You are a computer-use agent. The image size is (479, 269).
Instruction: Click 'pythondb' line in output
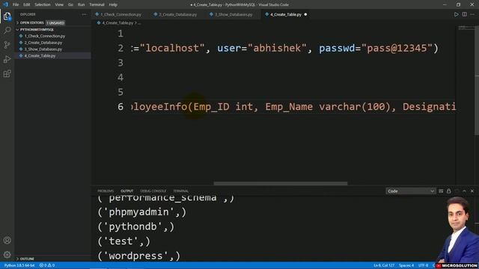pos(136,226)
